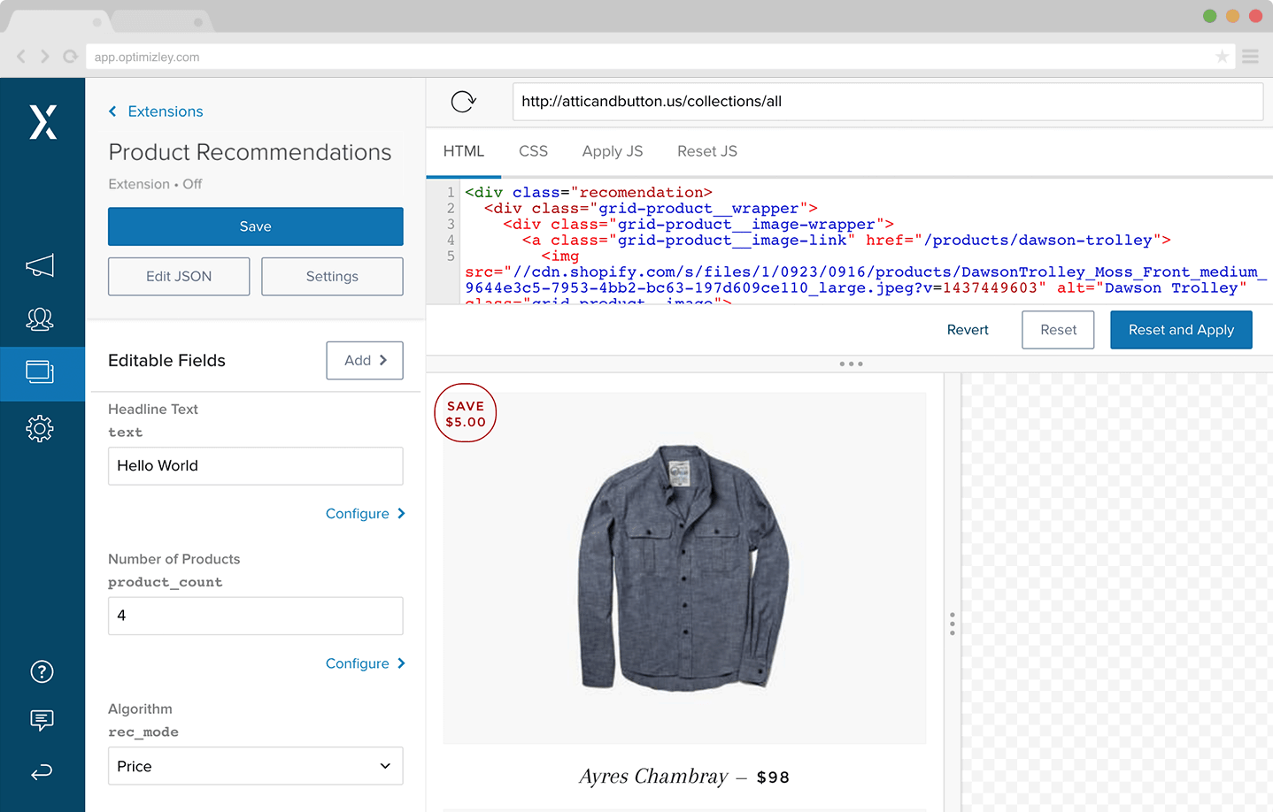Click line 1 in the code editor

click(588, 192)
